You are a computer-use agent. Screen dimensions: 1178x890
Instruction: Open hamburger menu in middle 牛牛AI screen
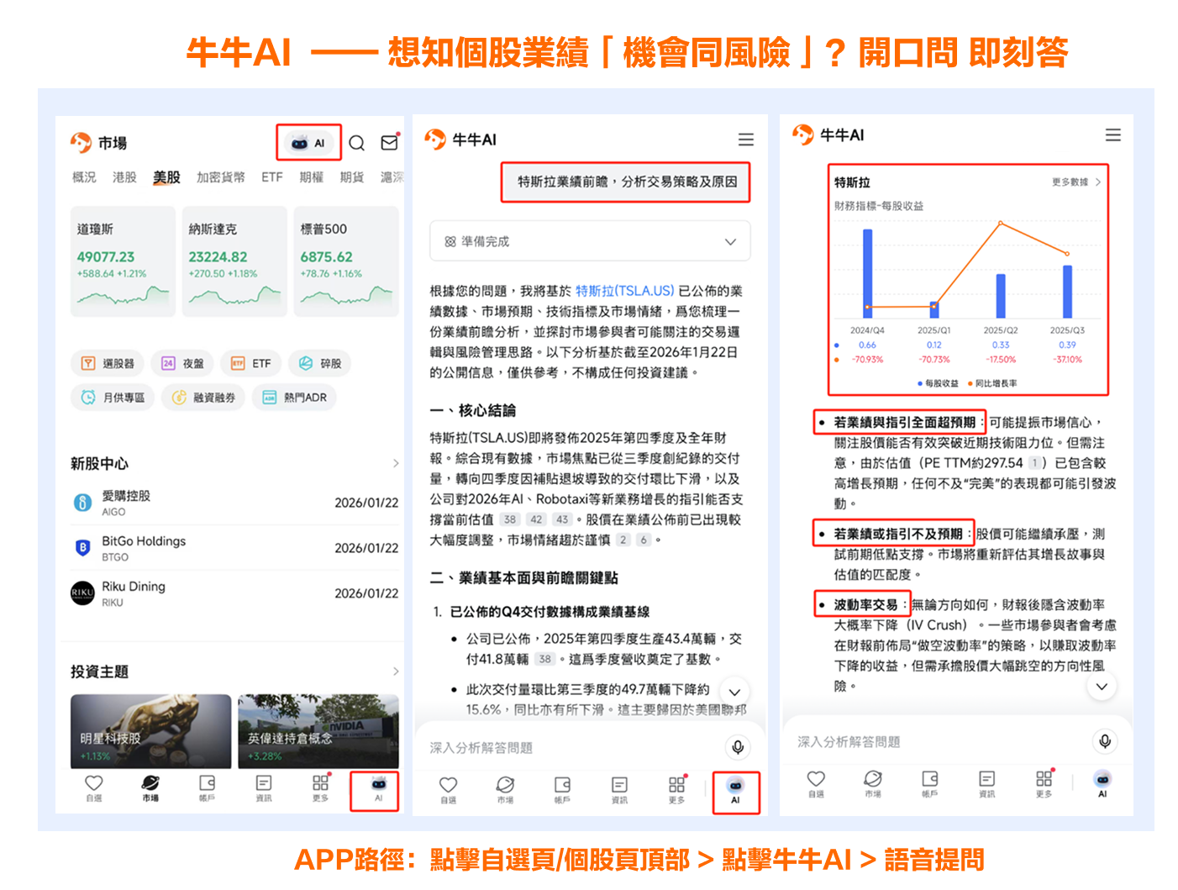pyautogui.click(x=745, y=140)
